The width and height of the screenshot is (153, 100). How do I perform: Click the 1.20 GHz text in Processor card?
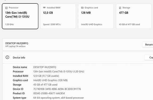[10, 24]
